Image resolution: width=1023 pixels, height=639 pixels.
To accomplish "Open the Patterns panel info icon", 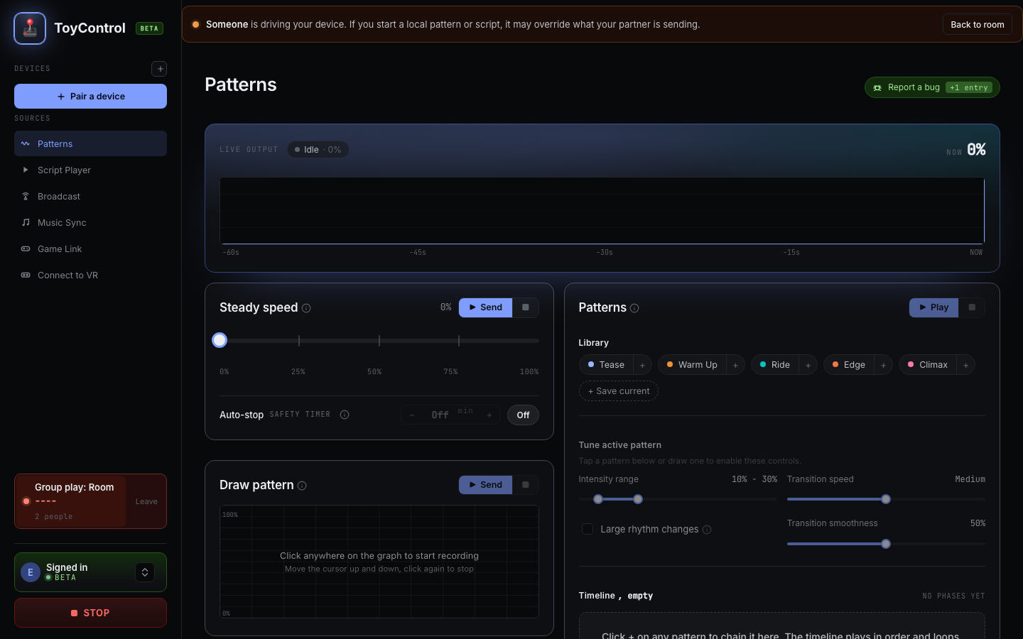I will click(634, 308).
